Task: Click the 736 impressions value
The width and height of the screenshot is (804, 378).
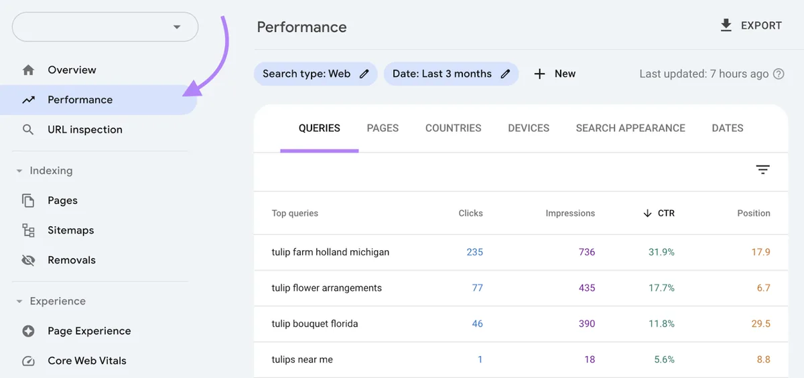Action: click(587, 252)
